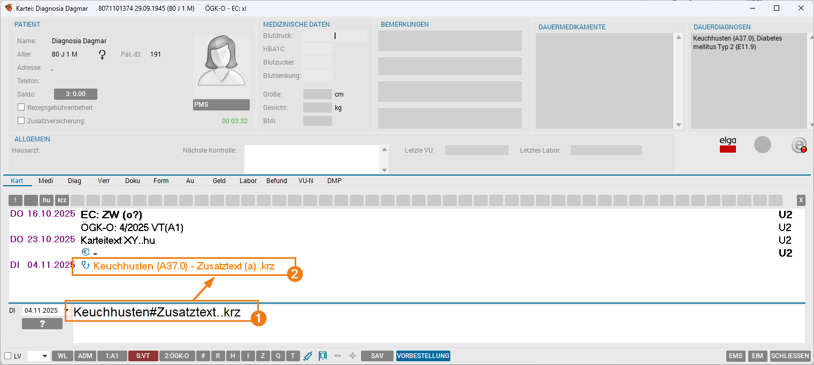This screenshot has width=814, height=365.
Task: Click the ELGA status icon
Action: pos(727,145)
